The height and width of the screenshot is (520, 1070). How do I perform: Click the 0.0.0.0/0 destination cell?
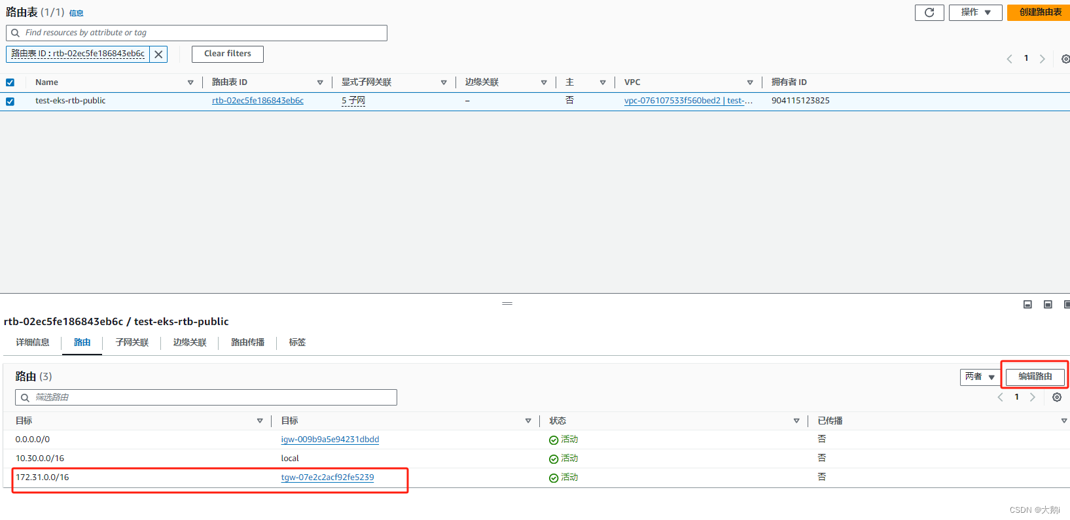point(33,440)
